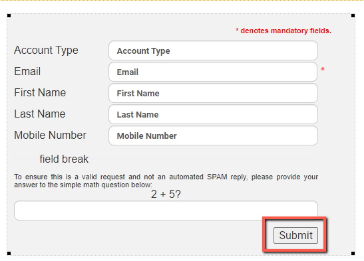
Task: Click the bottom-right resize handle
Action: tap(353, 253)
